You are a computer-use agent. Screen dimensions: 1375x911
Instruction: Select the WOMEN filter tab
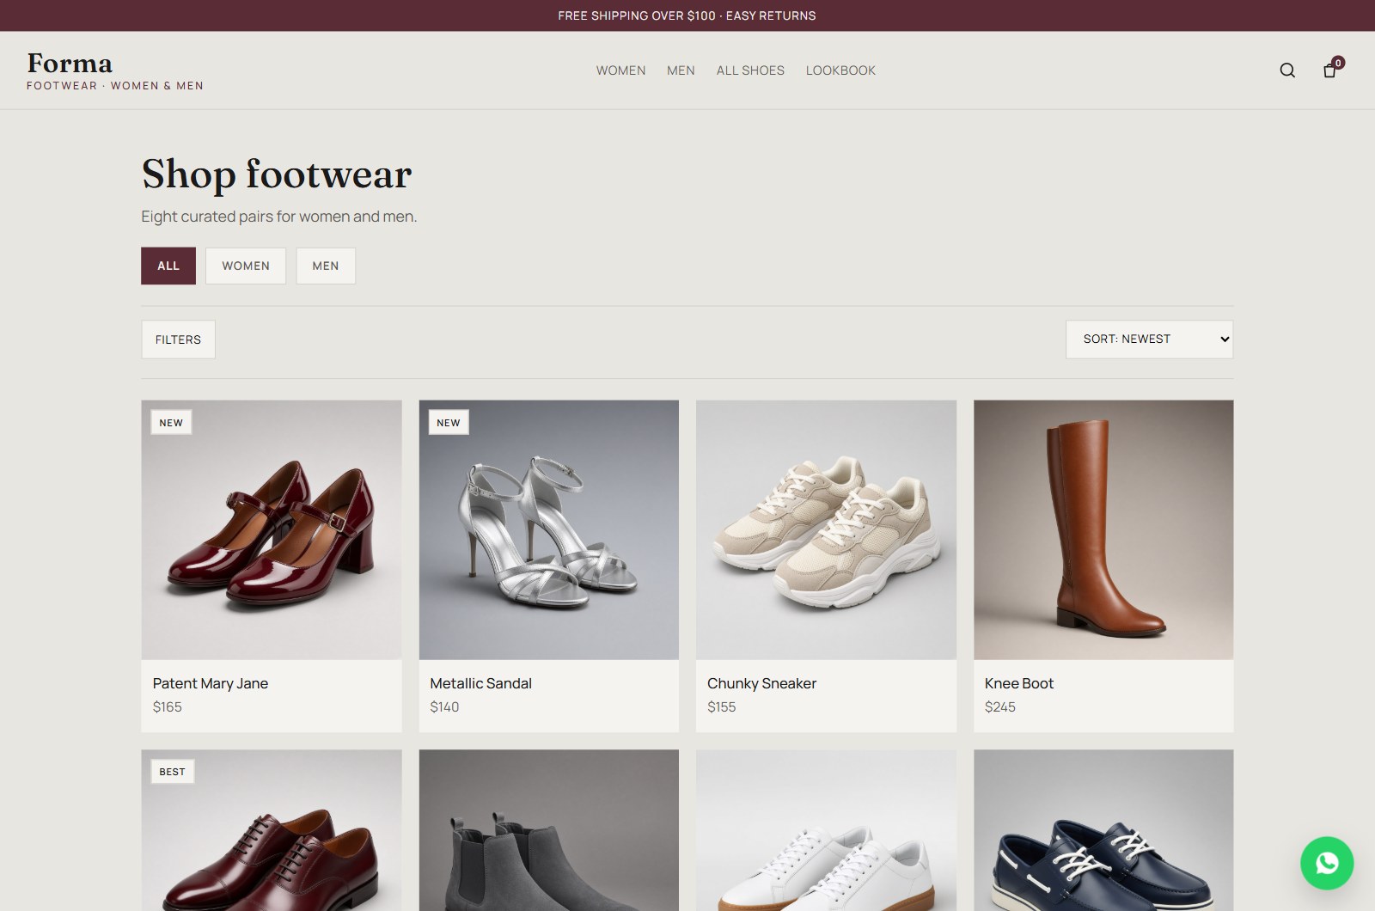[246, 266]
